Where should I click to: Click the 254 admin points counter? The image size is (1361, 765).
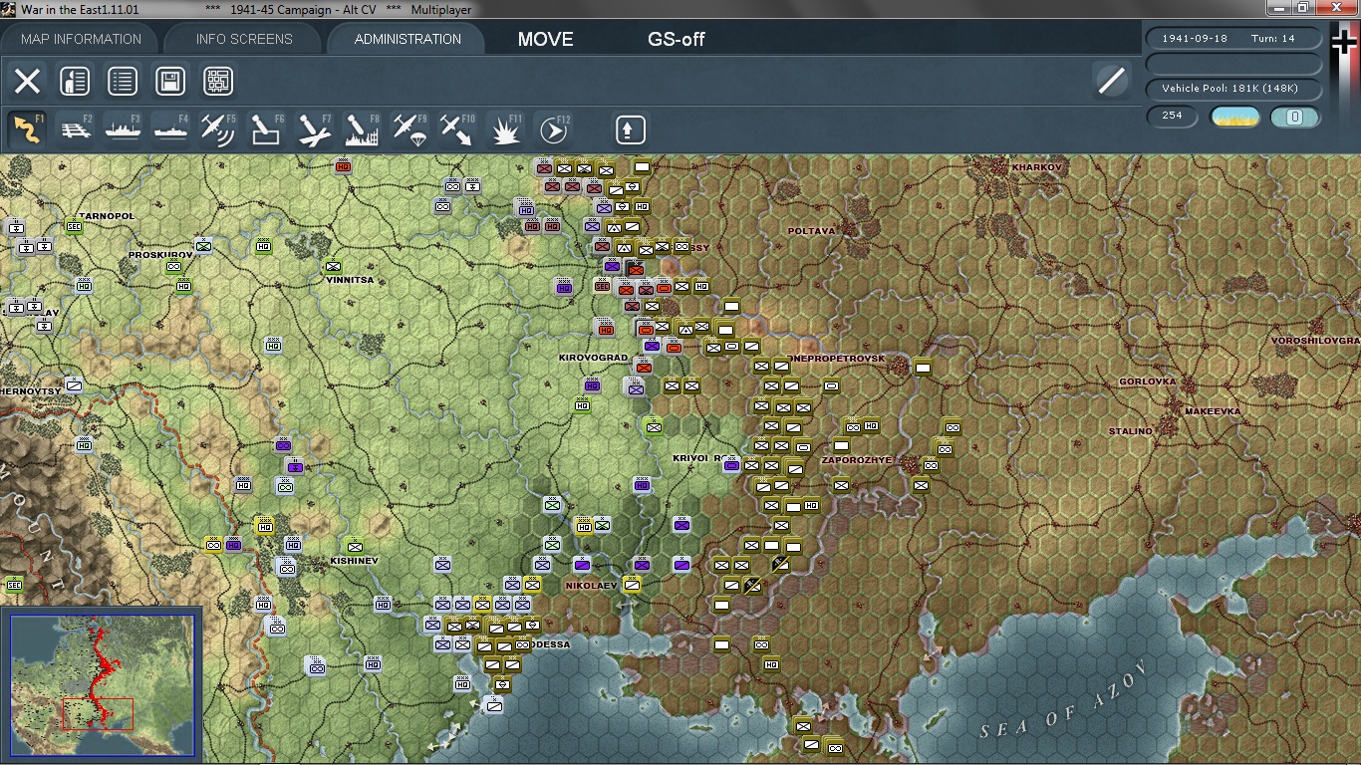[x=1172, y=116]
